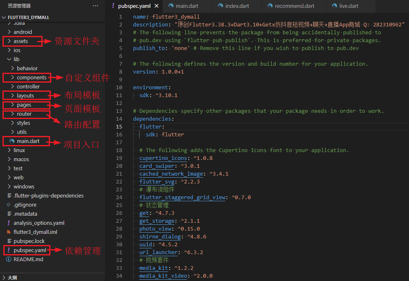This screenshot has width=409, height=281.
Task: Click the cupertino_icons package link
Action: (x=163, y=158)
